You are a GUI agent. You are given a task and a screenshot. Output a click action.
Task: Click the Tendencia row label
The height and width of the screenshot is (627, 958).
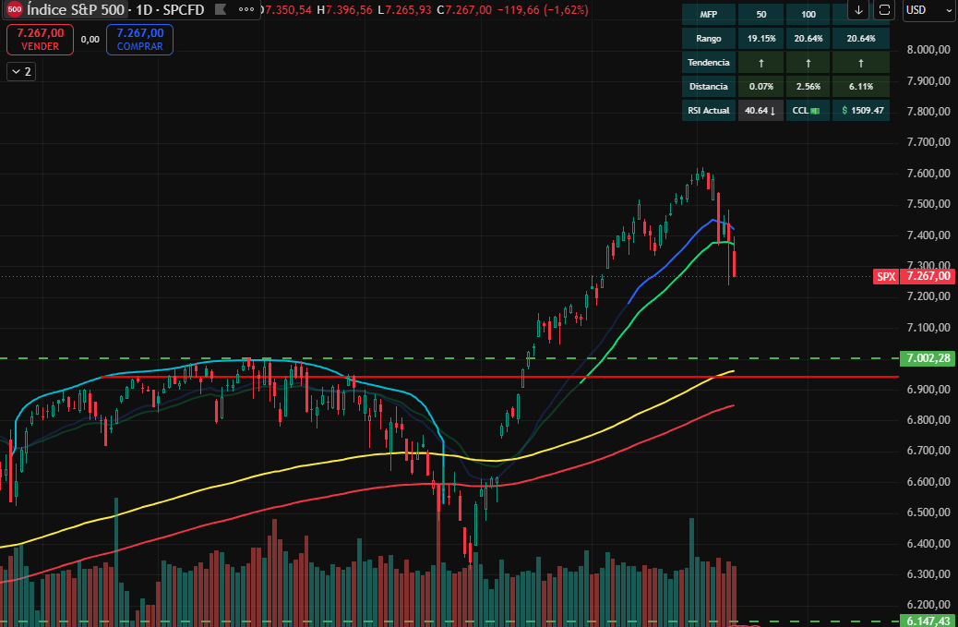708,63
